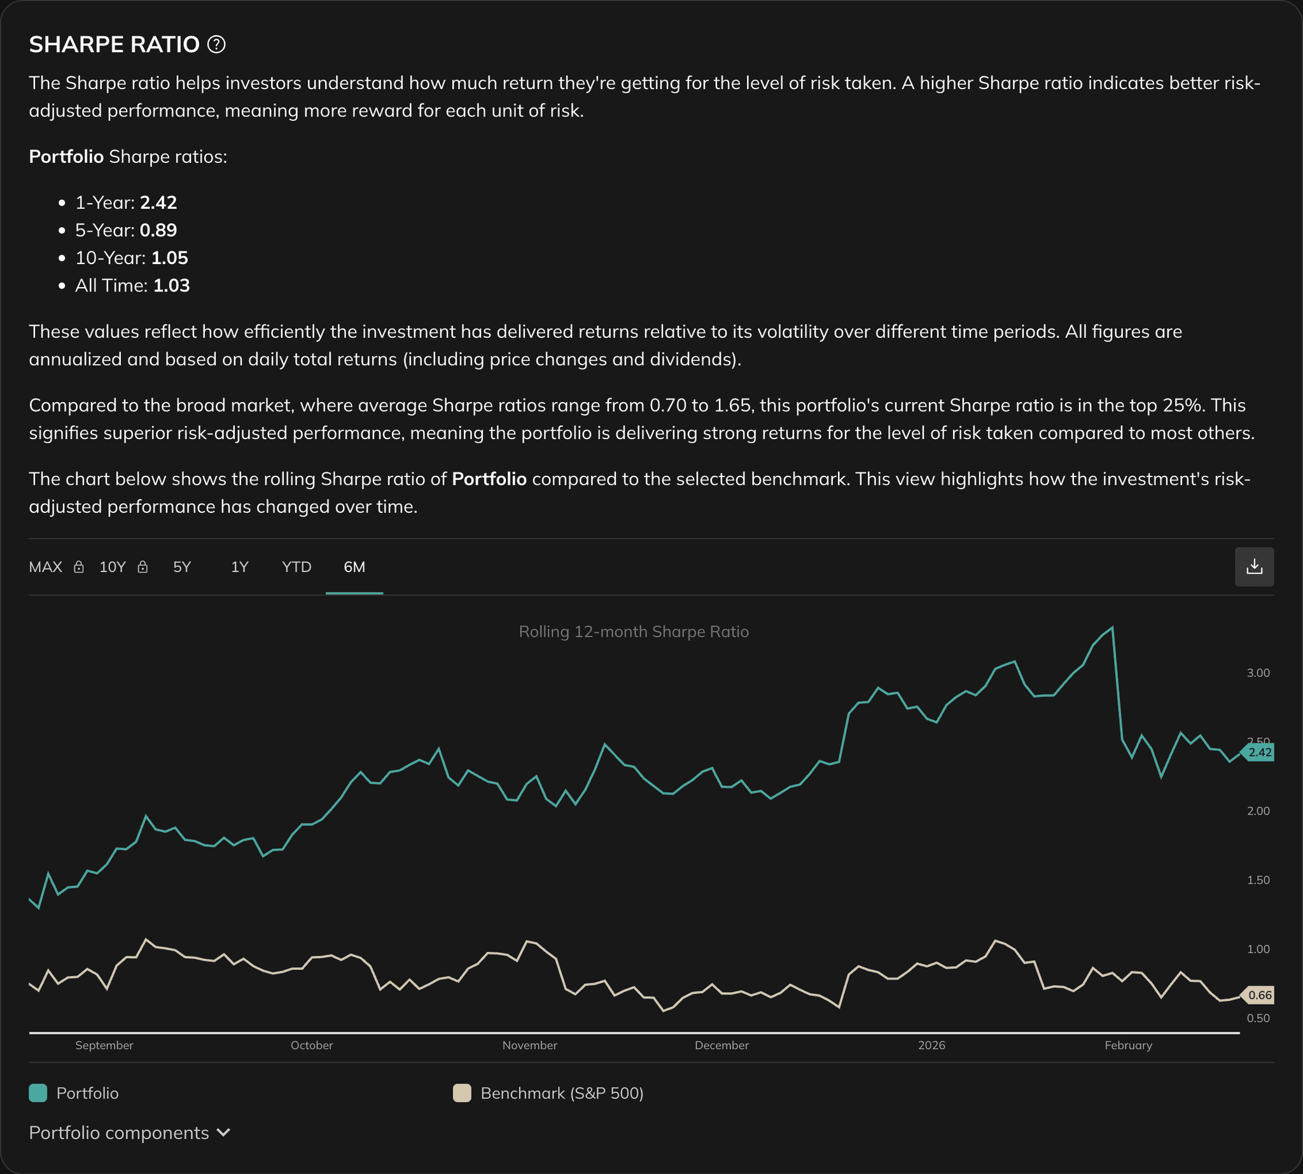Select the 5Y time range
Viewport: 1303px width, 1174px height.
[x=182, y=567]
